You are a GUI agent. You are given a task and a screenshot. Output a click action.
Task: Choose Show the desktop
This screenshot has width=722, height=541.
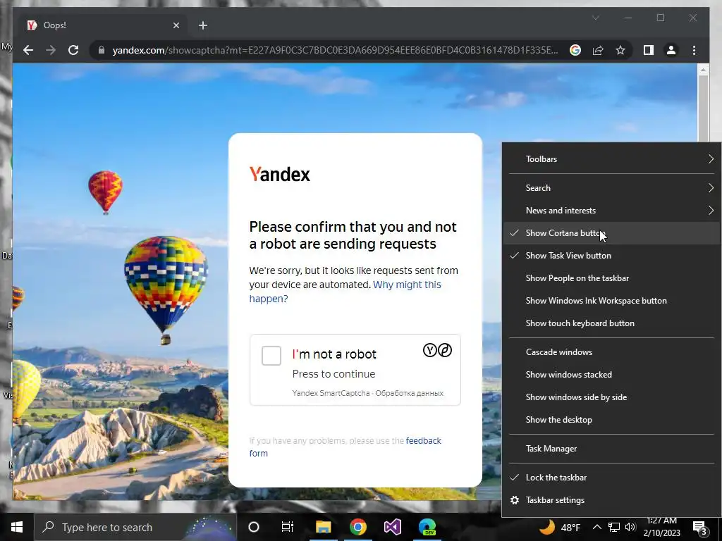pyautogui.click(x=611, y=420)
